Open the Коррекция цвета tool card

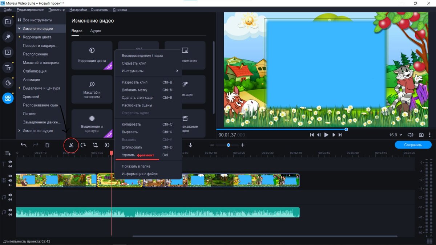click(x=92, y=55)
